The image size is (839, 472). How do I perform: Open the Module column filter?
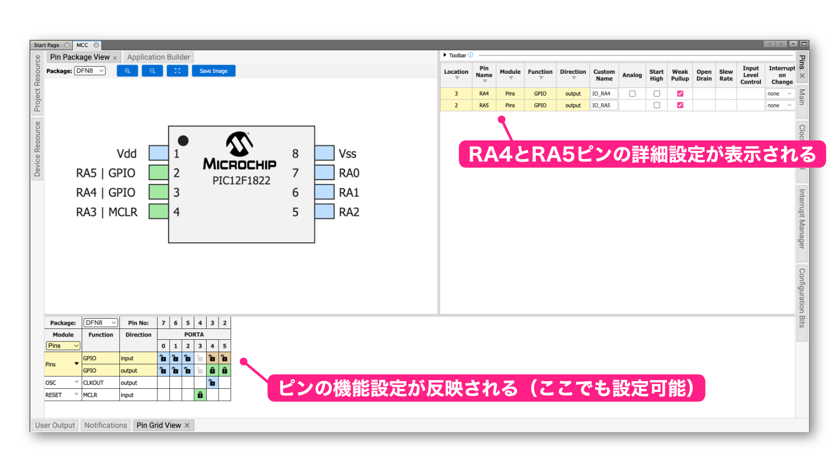[510, 78]
